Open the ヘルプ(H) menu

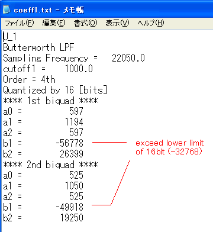click(x=151, y=23)
